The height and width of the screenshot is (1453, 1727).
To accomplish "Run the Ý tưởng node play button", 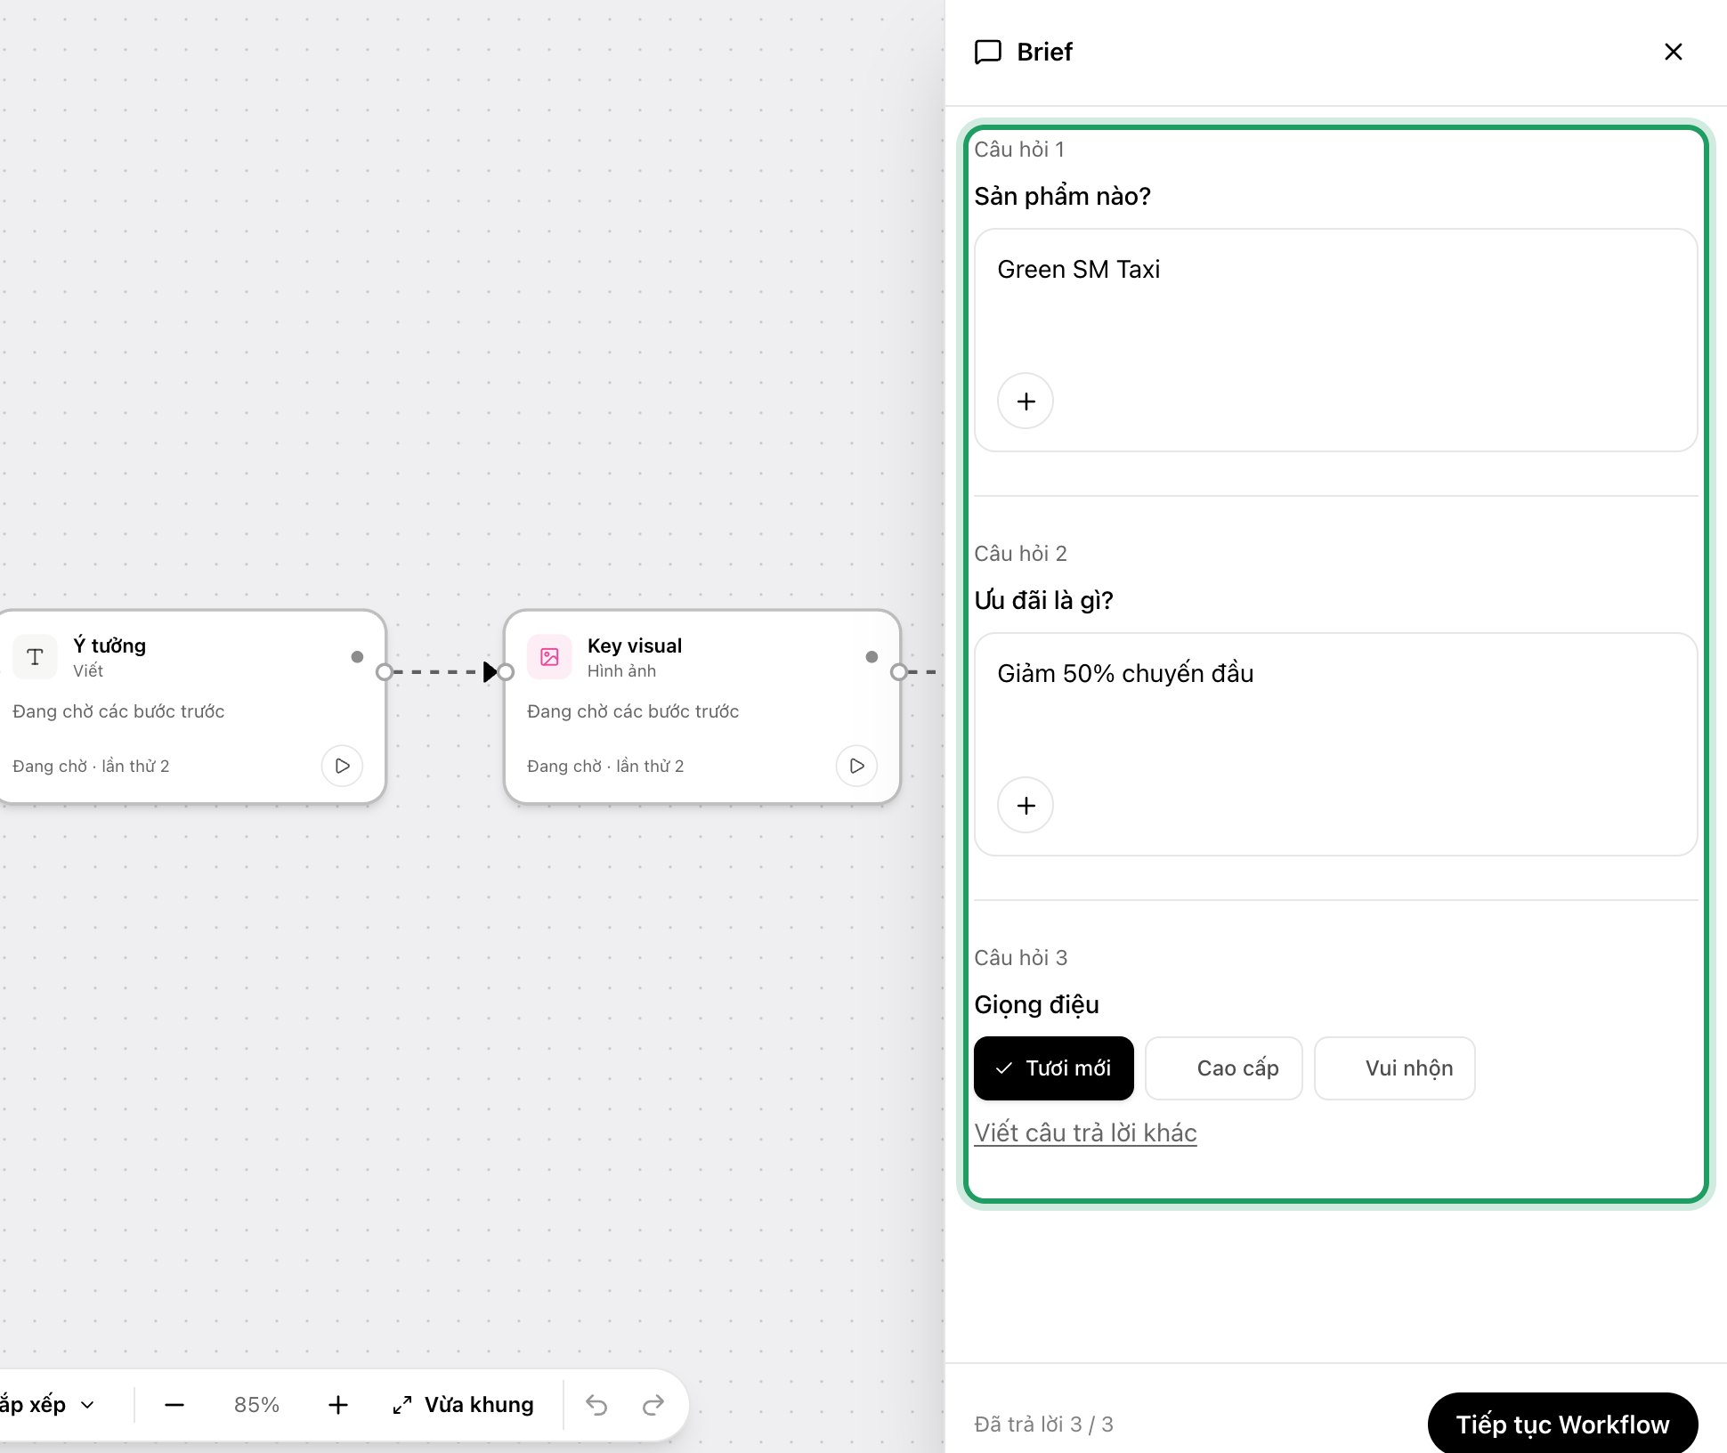I will [x=342, y=766].
